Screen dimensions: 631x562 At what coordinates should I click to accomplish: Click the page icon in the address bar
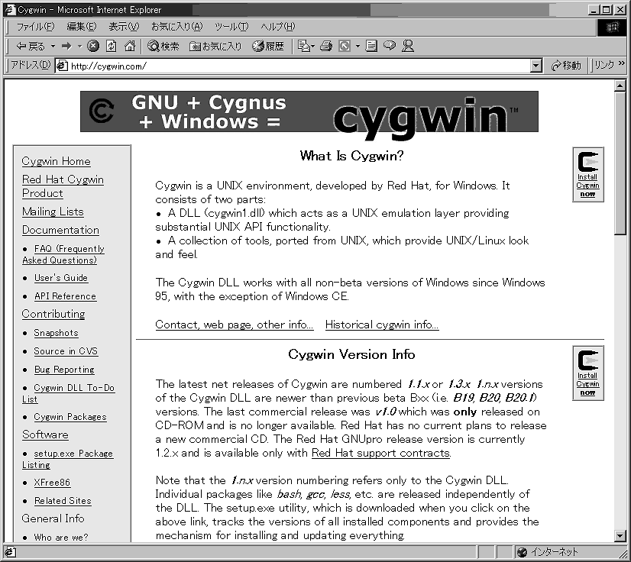tap(62, 66)
